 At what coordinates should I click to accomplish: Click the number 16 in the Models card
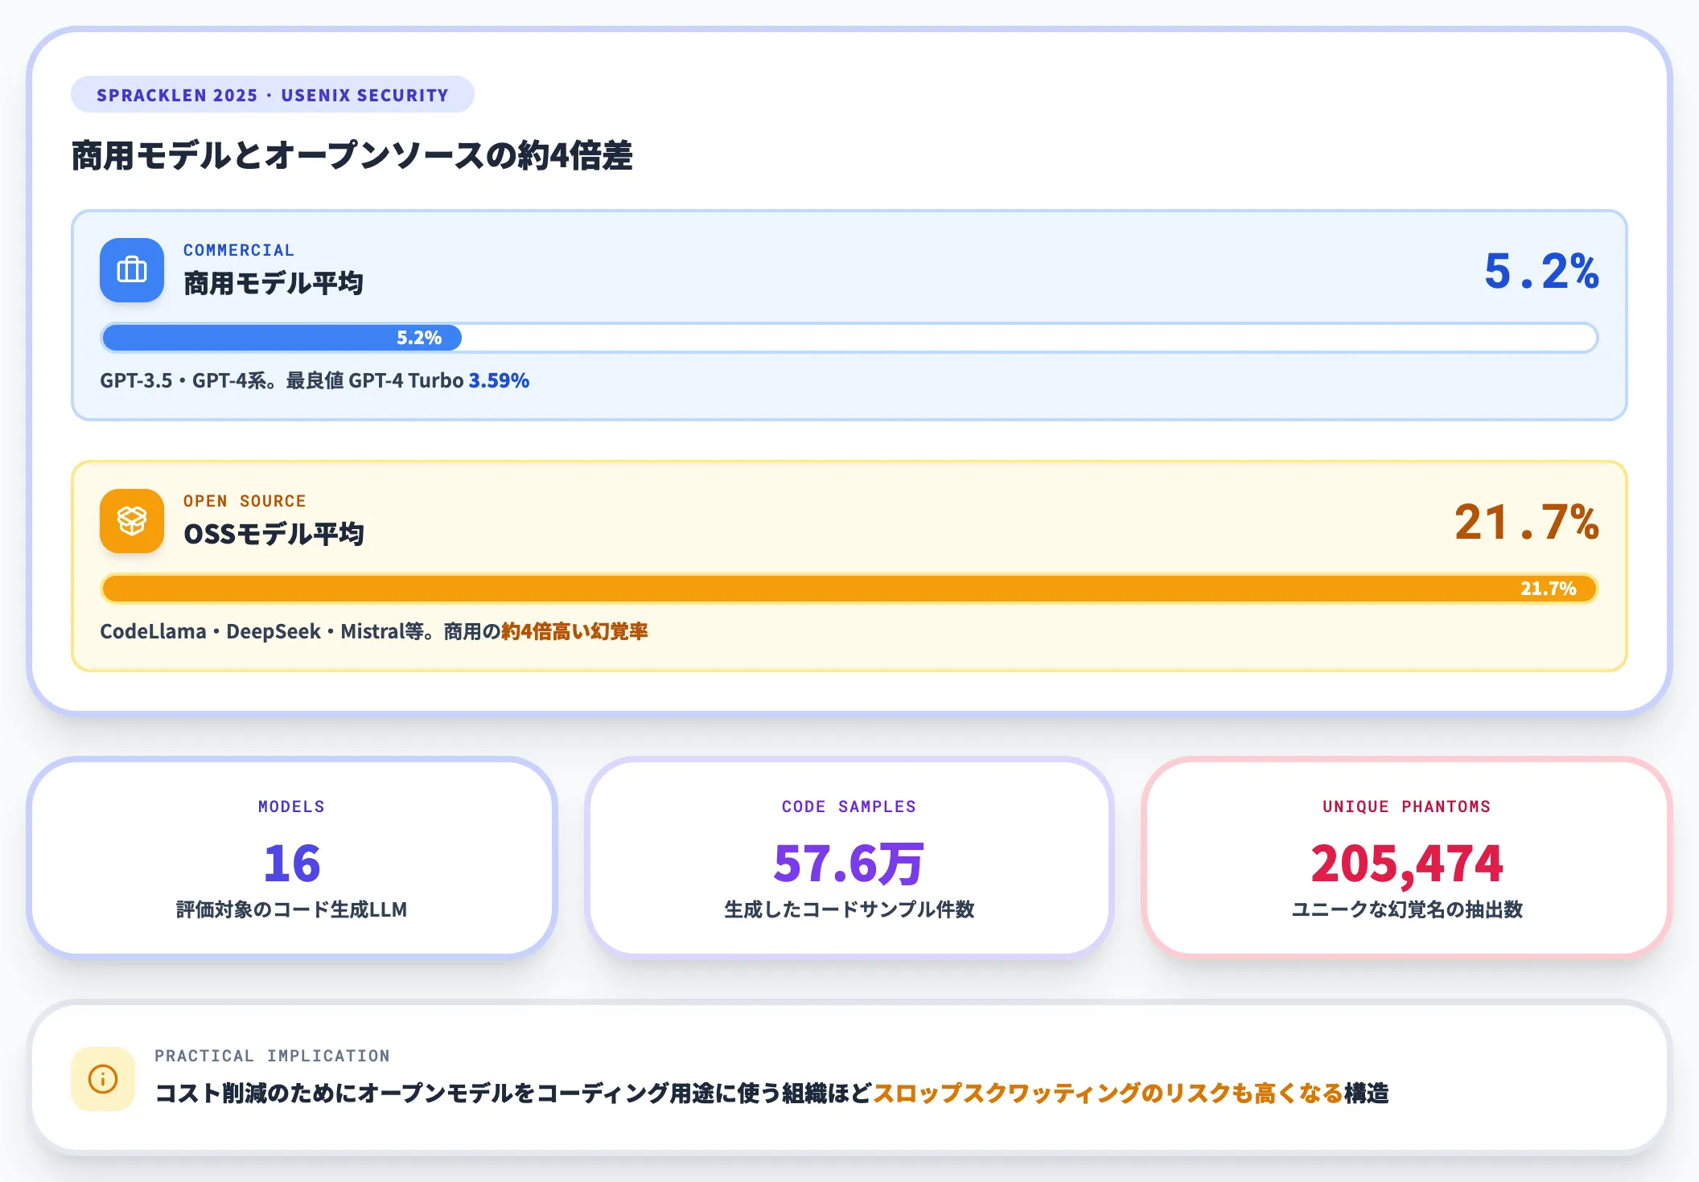tap(292, 864)
